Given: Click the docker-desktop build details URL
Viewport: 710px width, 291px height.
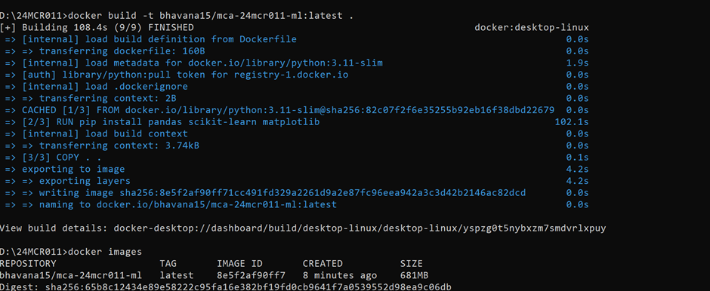Looking at the screenshot, I should point(360,228).
